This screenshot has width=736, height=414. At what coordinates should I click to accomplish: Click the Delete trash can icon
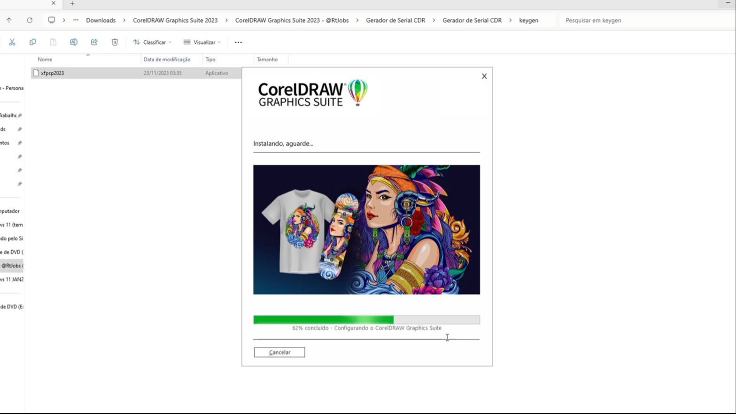click(x=115, y=42)
